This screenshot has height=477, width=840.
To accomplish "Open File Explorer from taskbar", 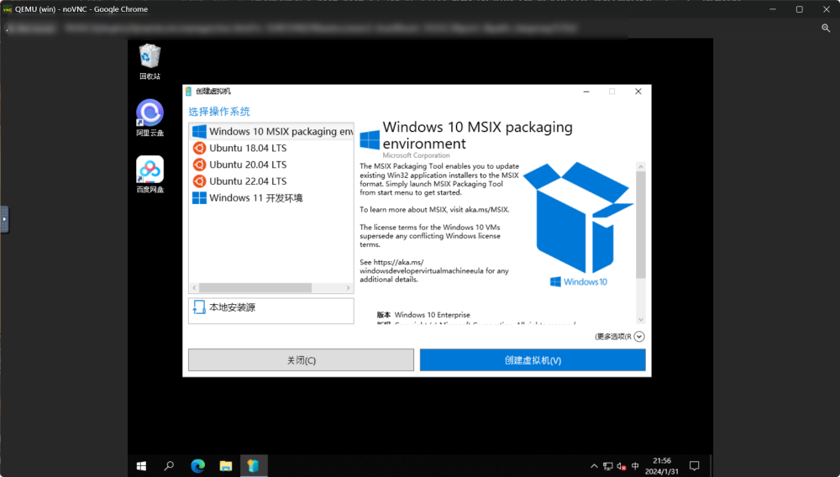I will tap(225, 466).
